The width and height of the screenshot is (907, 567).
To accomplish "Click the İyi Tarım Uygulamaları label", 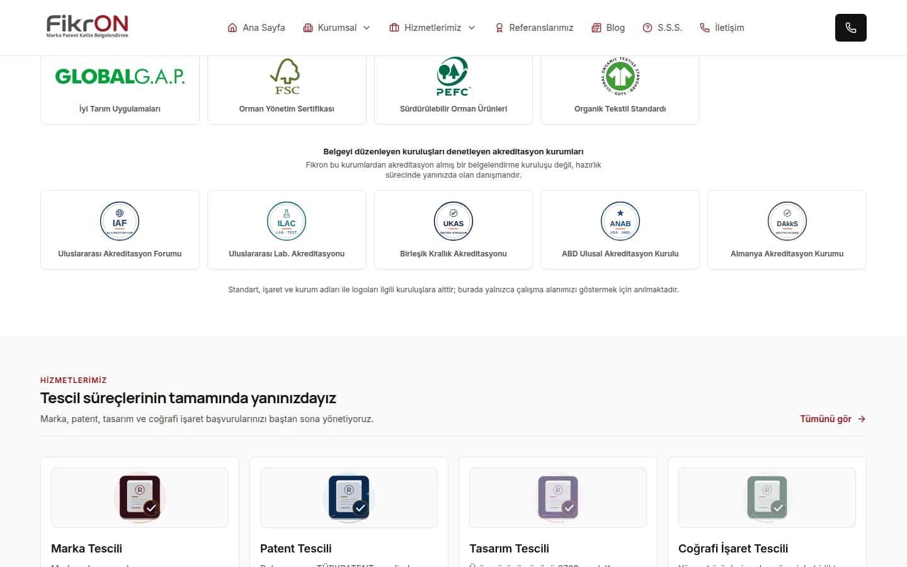I will point(120,109).
